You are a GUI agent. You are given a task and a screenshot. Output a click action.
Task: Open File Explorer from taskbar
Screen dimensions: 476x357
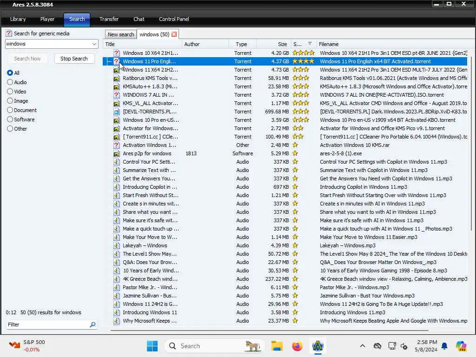tap(277, 346)
